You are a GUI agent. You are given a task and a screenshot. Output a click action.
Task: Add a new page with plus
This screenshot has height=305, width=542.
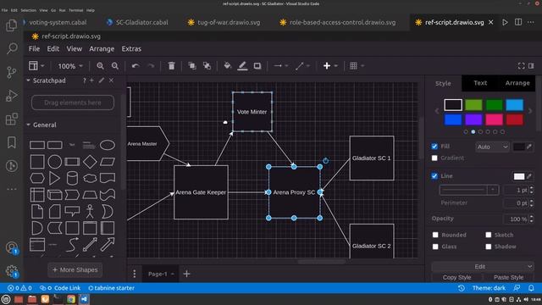pyautogui.click(x=186, y=274)
